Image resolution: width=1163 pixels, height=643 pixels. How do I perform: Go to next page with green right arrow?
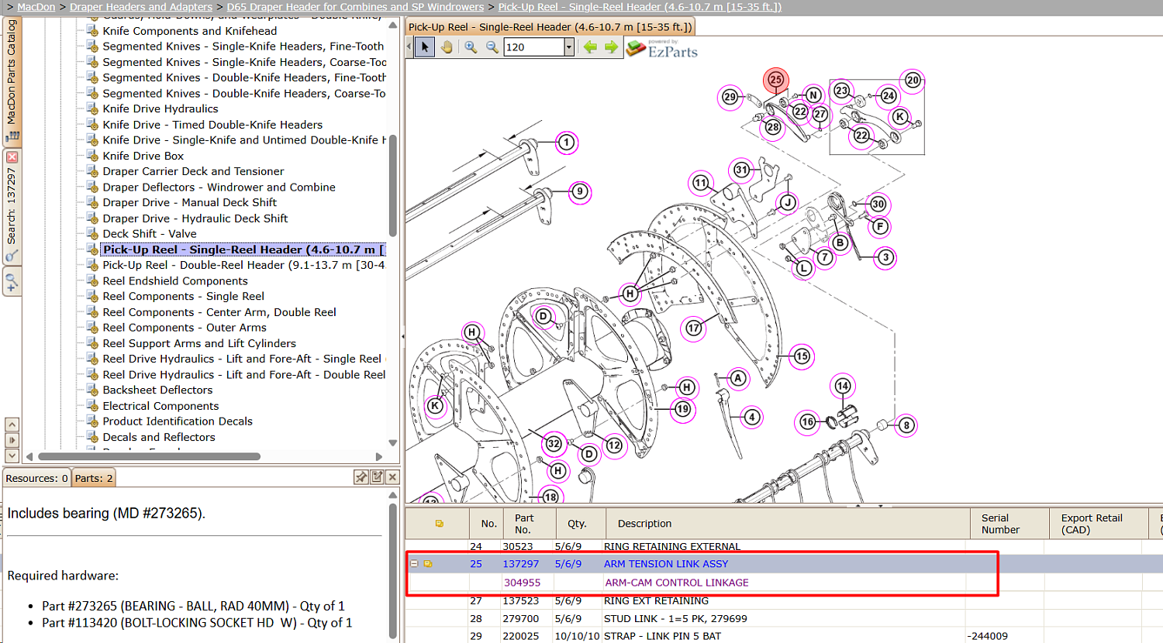(612, 47)
